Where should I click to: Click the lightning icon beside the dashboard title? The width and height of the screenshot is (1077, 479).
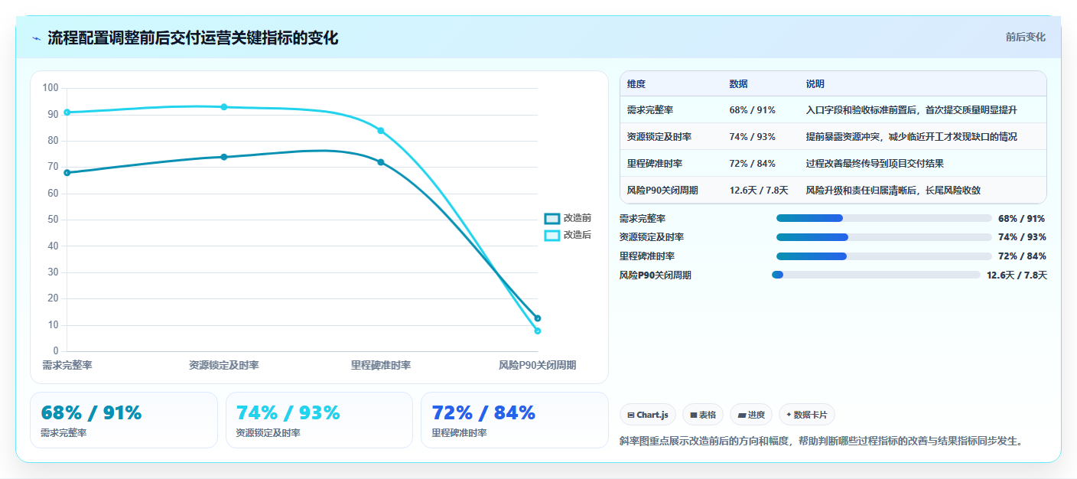point(36,38)
